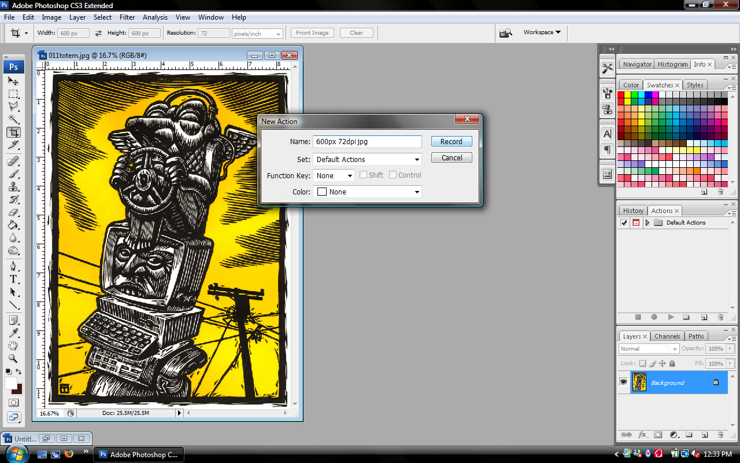Select the Magic Wand tool
Screen dimensions: 740x463
tap(13, 119)
